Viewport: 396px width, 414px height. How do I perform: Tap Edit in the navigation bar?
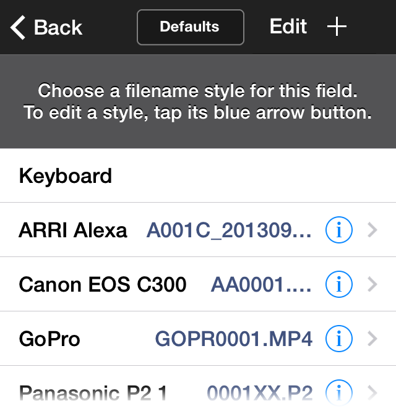(288, 27)
